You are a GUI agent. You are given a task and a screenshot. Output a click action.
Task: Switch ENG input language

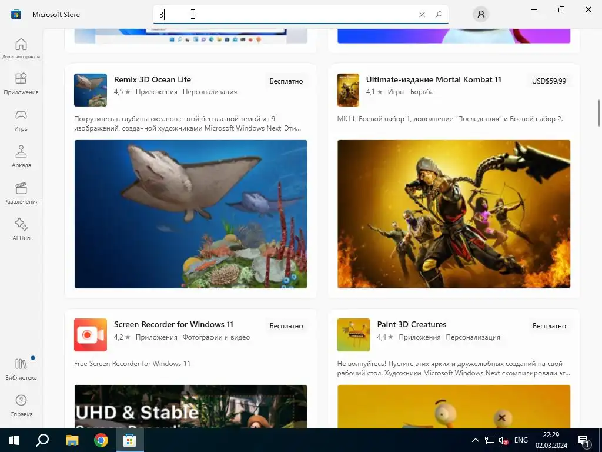(x=521, y=440)
